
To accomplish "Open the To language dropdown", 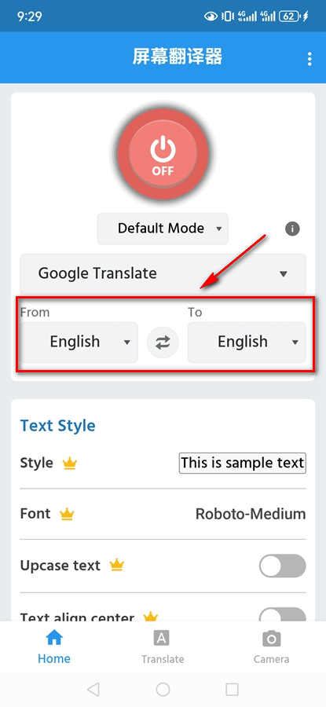I will 247,343.
